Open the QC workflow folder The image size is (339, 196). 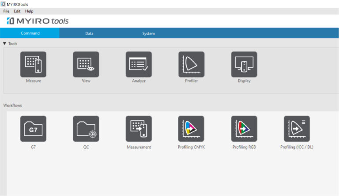(86, 129)
